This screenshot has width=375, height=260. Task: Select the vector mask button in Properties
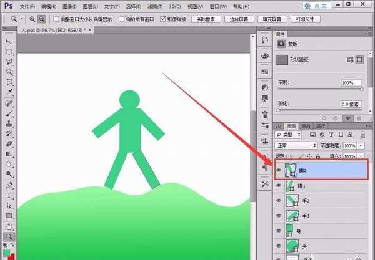tap(359, 60)
